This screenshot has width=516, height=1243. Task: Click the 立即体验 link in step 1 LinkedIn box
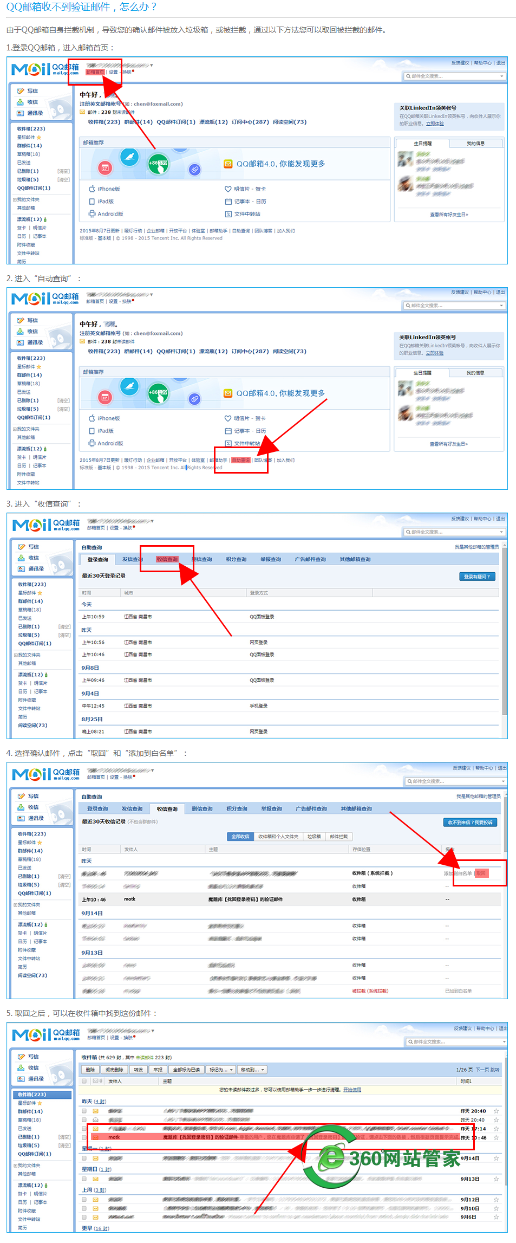pos(435,124)
